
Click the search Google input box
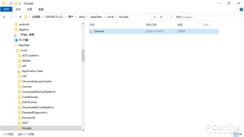(x=204, y=17)
